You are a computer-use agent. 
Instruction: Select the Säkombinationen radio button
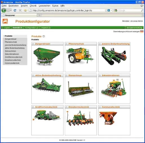click(100, 75)
